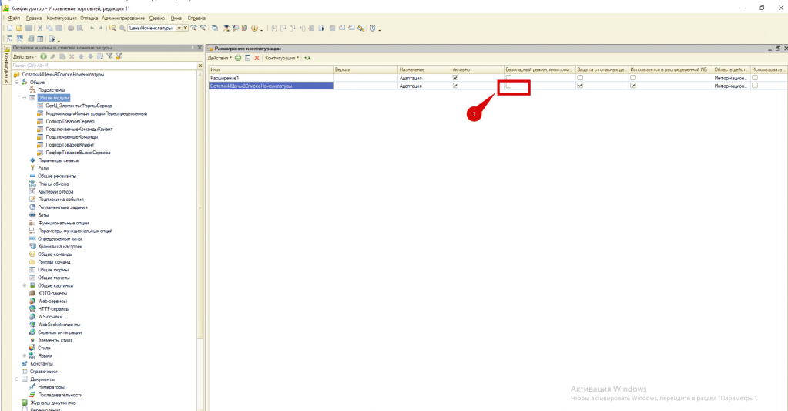The height and width of the screenshot is (411, 788).
Task: Click the green Add button in the configuration tree panel
Action: tap(44, 56)
